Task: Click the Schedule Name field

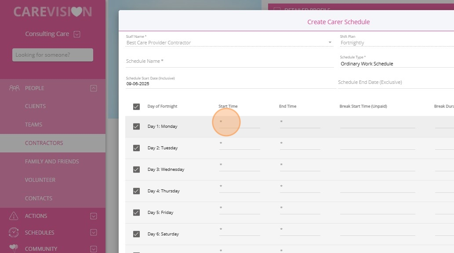Action: point(229,61)
